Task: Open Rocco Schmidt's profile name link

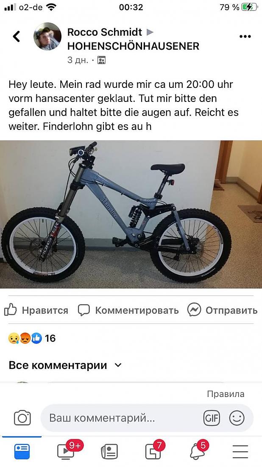Action: 105,32
